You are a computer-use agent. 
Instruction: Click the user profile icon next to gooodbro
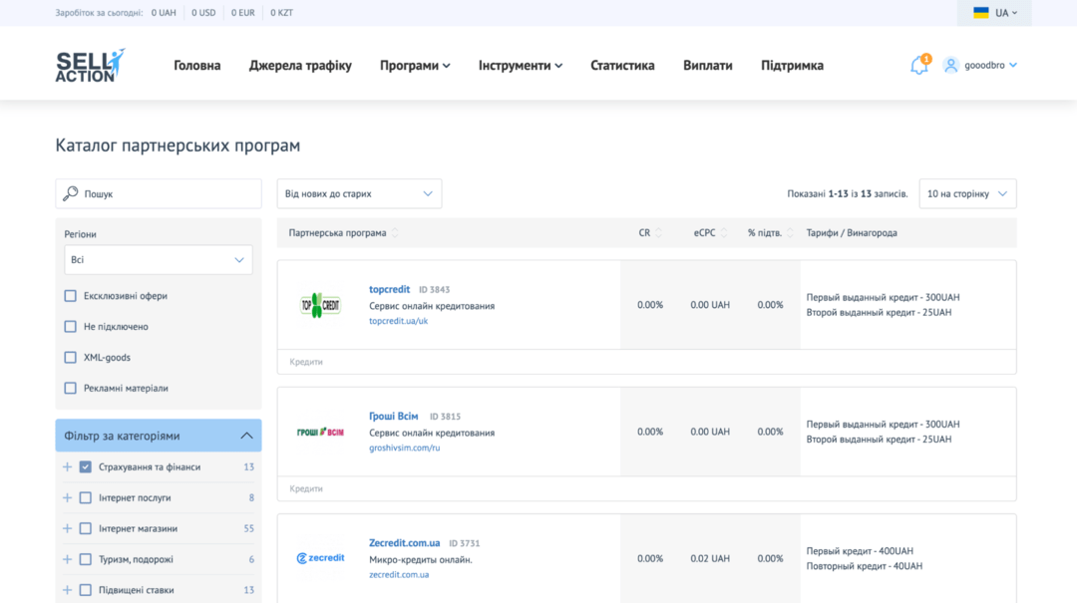(950, 64)
